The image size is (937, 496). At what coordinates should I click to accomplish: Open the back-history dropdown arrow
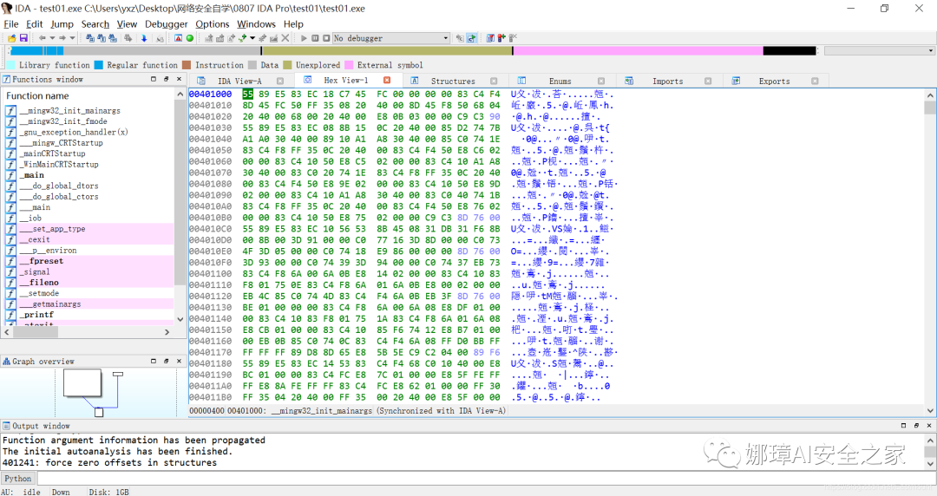click(52, 38)
